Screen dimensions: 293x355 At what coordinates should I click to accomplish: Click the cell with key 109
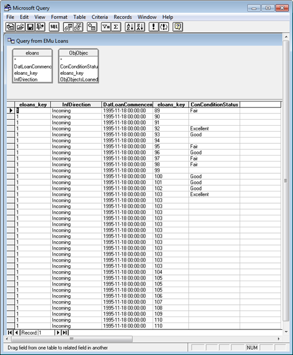point(171,314)
